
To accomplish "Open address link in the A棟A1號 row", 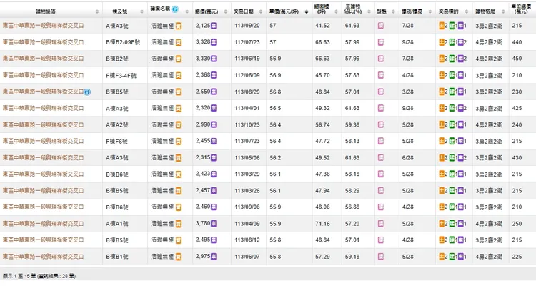I will pyautogui.click(x=43, y=223).
